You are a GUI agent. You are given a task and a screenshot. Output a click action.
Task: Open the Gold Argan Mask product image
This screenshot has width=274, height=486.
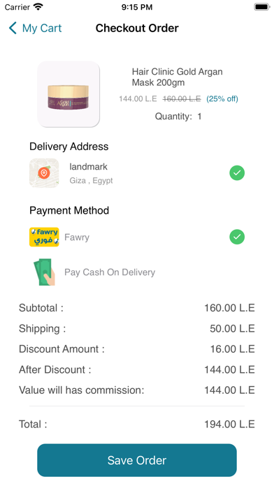click(68, 94)
